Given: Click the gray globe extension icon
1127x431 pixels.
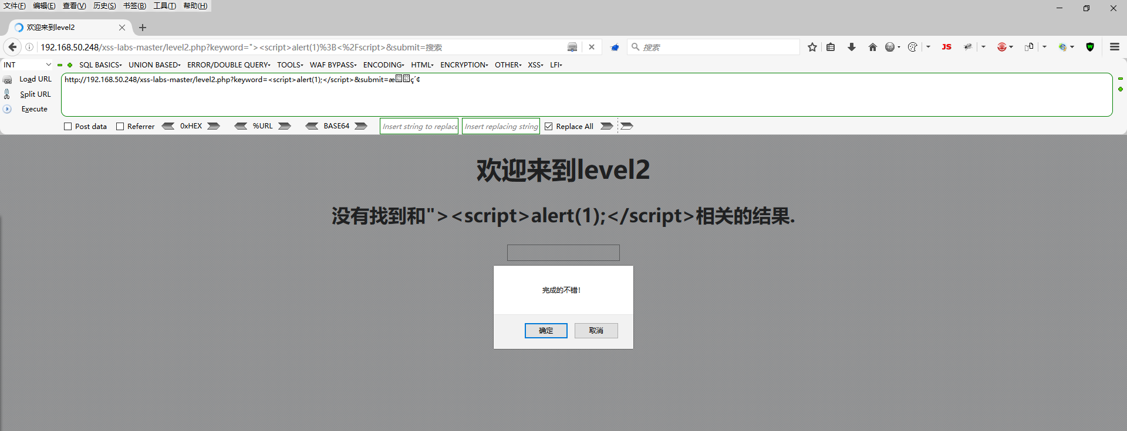Looking at the screenshot, I should [x=890, y=47].
